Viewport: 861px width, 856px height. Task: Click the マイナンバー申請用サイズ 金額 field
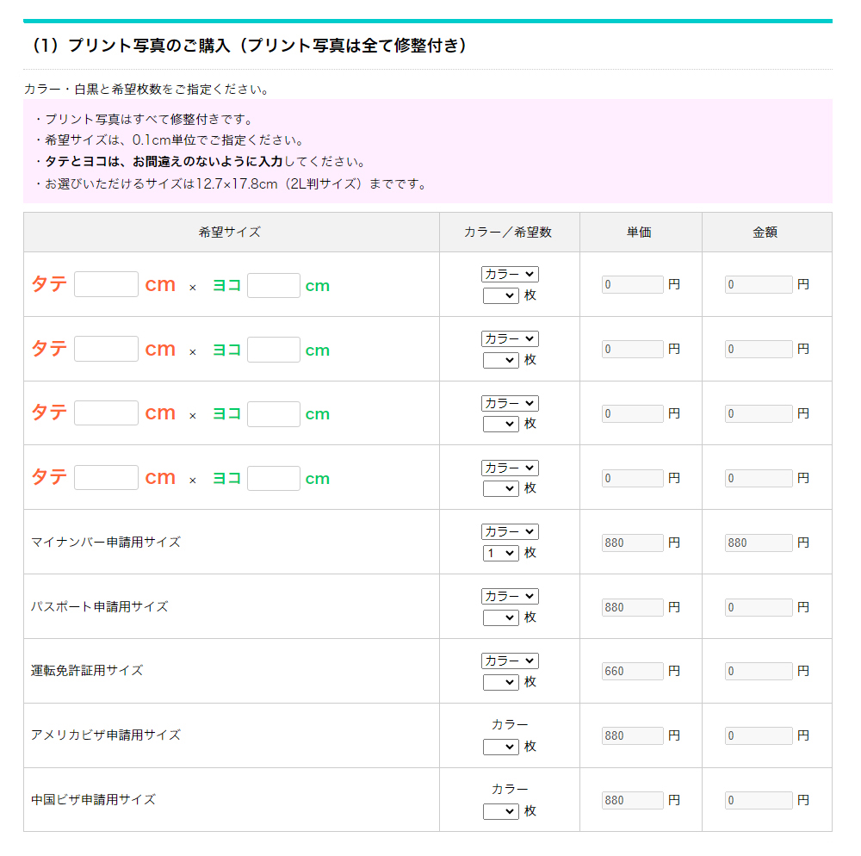[758, 543]
